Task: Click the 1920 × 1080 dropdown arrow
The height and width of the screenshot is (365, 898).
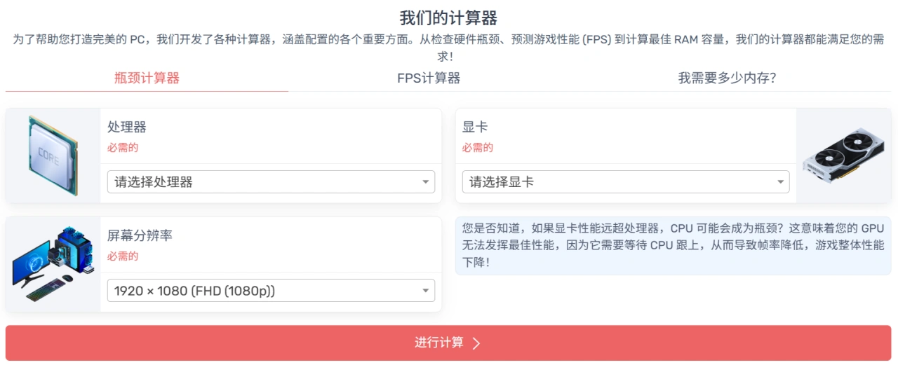Action: coord(425,291)
